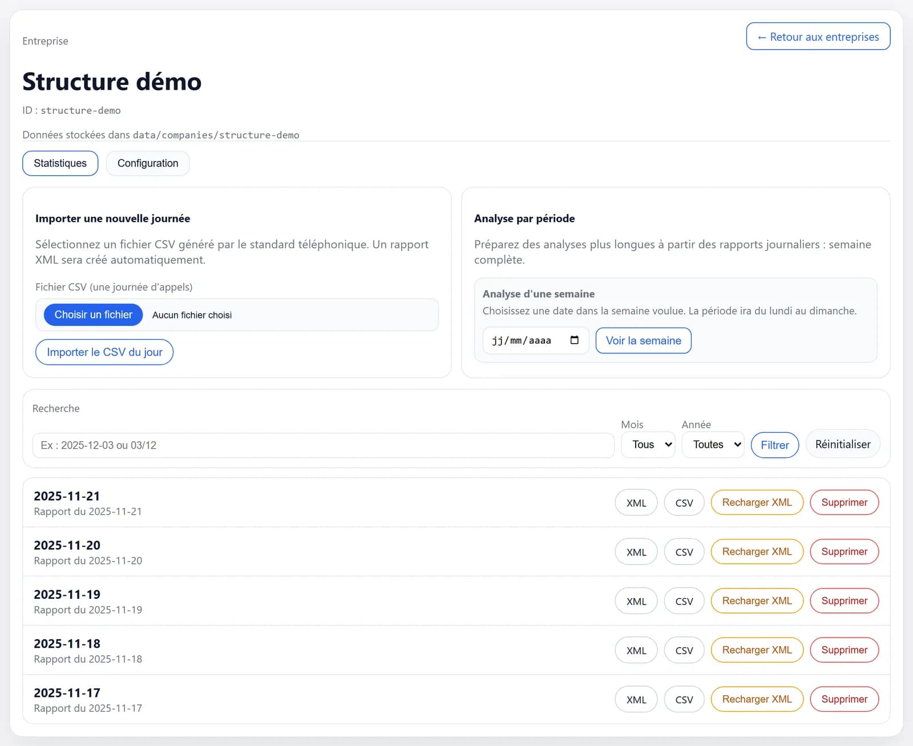Switch to the Configuration tab
Viewport: 913px width, 746px height.
pos(148,163)
